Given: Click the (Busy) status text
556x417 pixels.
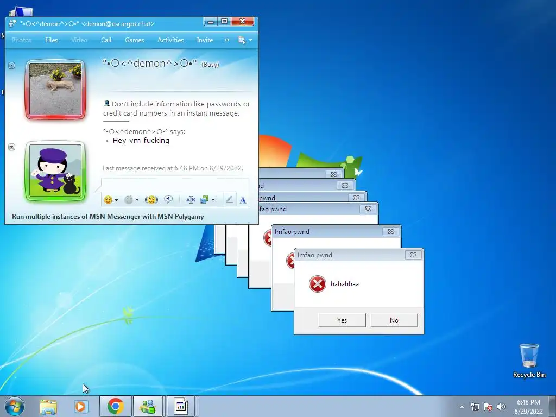Looking at the screenshot, I should [x=210, y=65].
